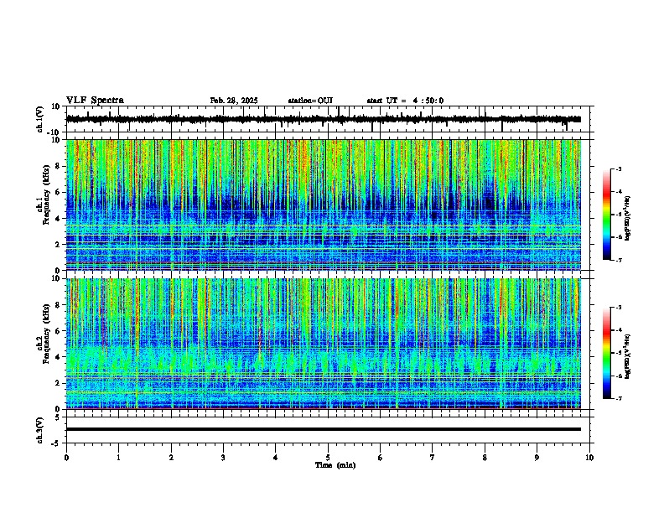
Task: Select the date "Feb. 28, 2025"
Action: point(234,101)
